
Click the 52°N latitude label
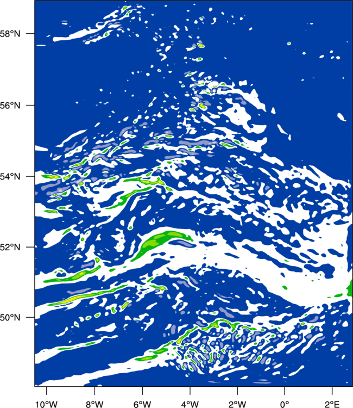coord(10,247)
